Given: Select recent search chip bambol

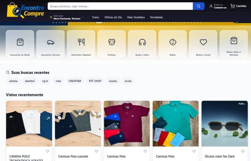Looking at the screenshot, I should pos(30,81).
